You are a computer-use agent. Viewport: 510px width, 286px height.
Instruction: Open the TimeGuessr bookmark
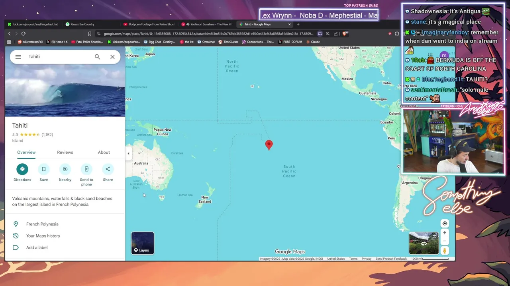228,42
